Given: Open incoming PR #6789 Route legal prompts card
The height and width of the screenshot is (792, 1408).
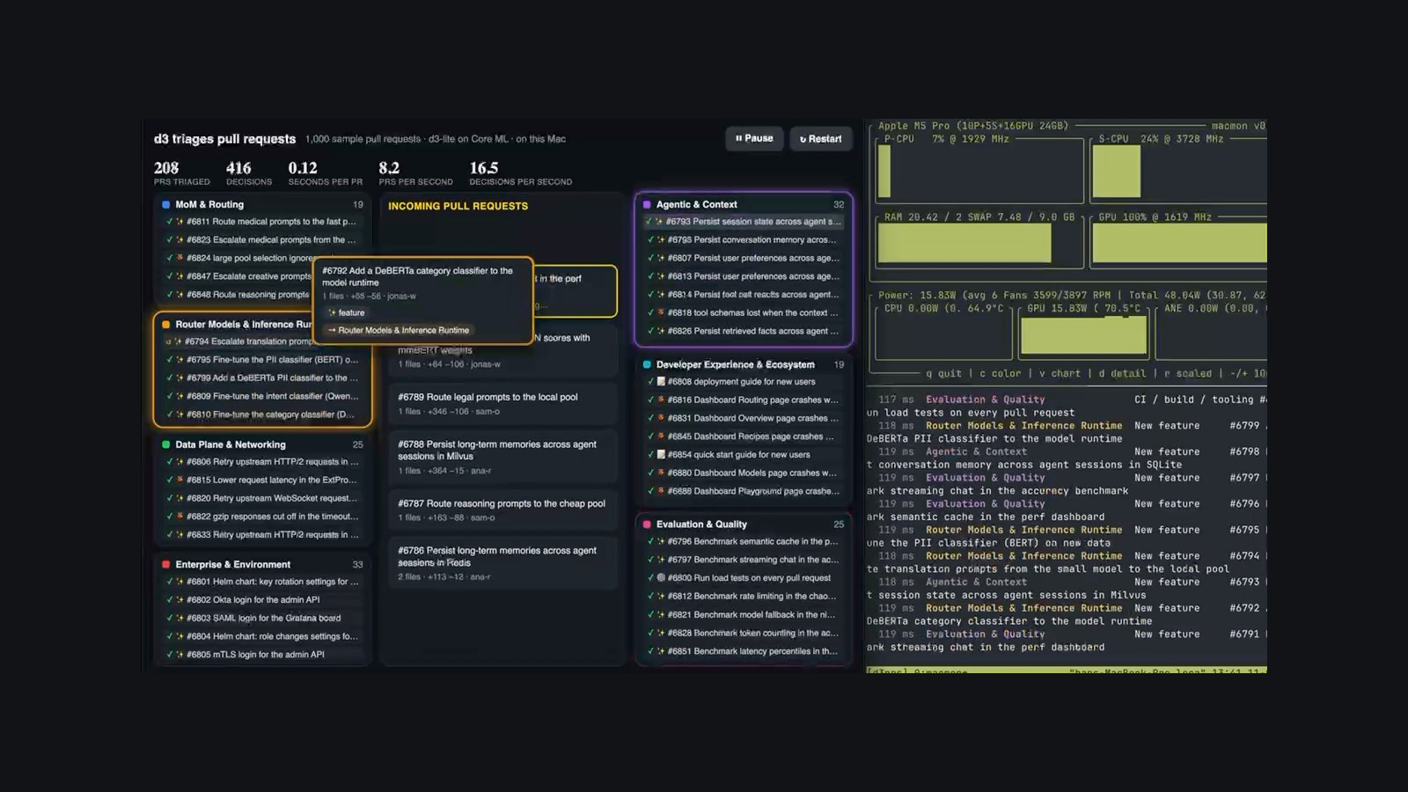Looking at the screenshot, I should pyautogui.click(x=502, y=404).
